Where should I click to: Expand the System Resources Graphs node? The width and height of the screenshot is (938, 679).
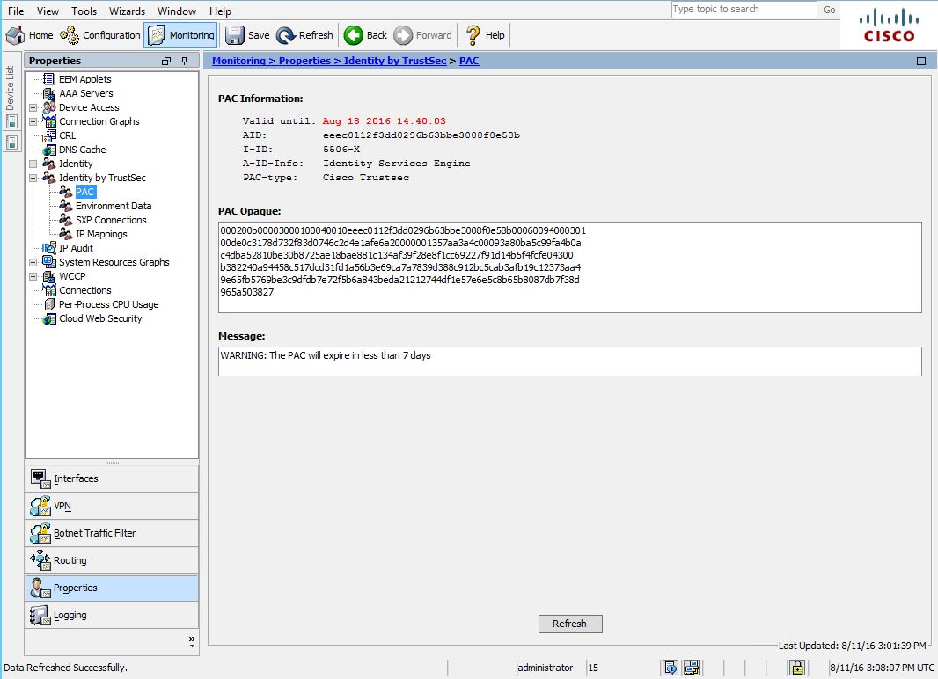[33, 262]
